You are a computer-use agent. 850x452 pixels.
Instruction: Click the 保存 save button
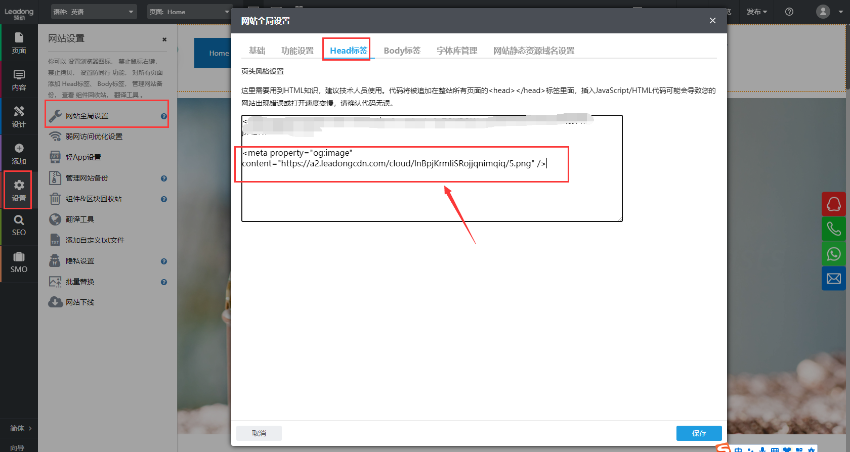pyautogui.click(x=699, y=433)
